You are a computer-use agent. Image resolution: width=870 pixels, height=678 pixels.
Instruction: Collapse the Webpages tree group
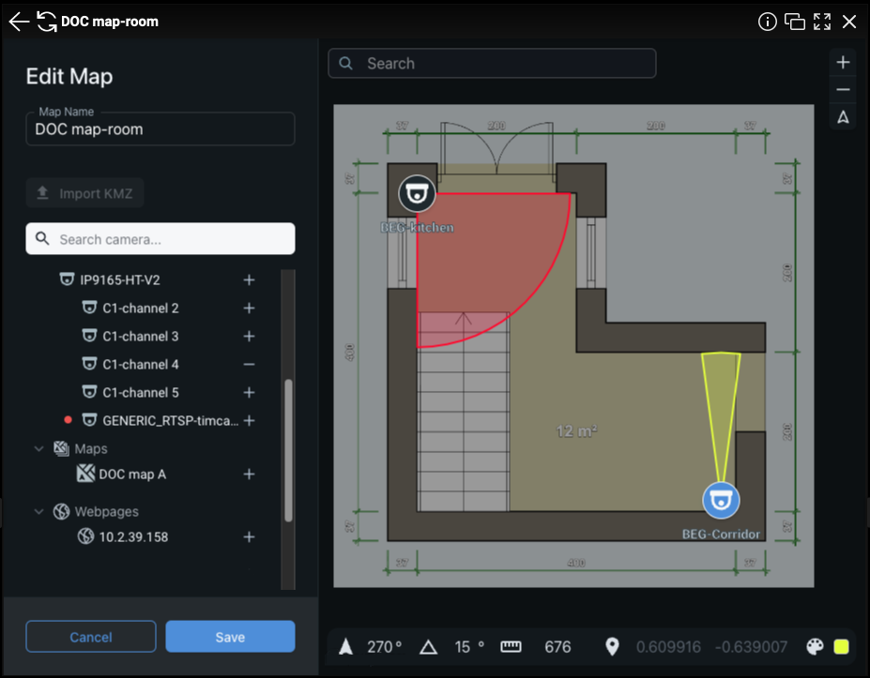coord(38,511)
